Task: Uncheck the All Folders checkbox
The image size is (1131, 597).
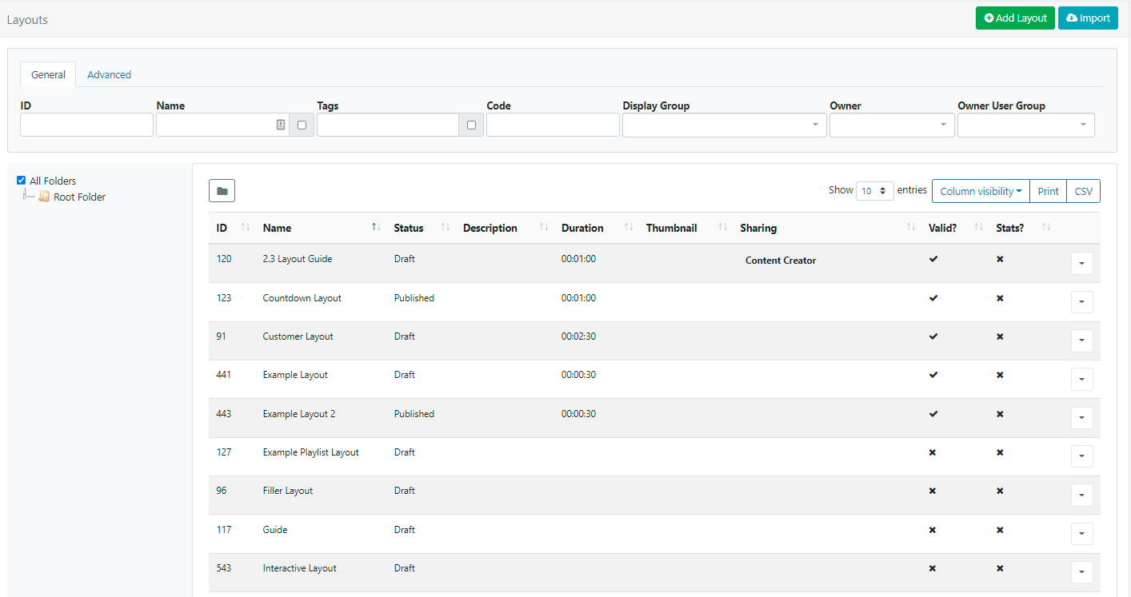Action: 22,181
